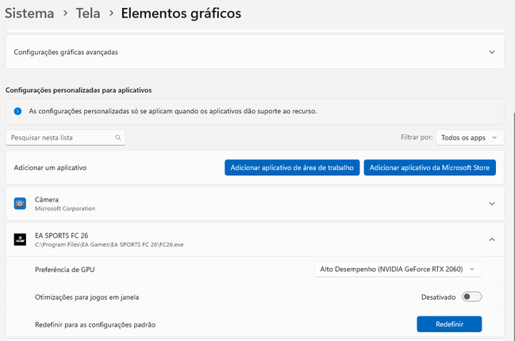Click the Câmera app icon
The width and height of the screenshot is (515, 341).
(20, 204)
